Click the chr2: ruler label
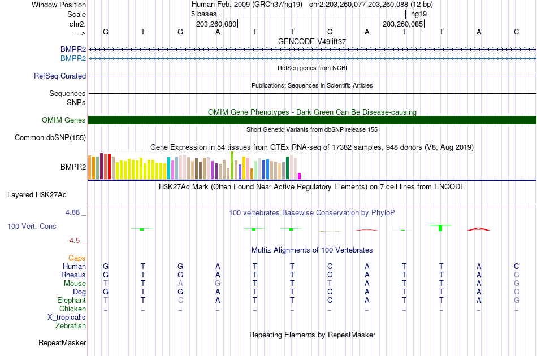This screenshot has width=537, height=356. (x=77, y=24)
